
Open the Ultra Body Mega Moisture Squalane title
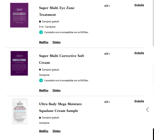[60, 107]
